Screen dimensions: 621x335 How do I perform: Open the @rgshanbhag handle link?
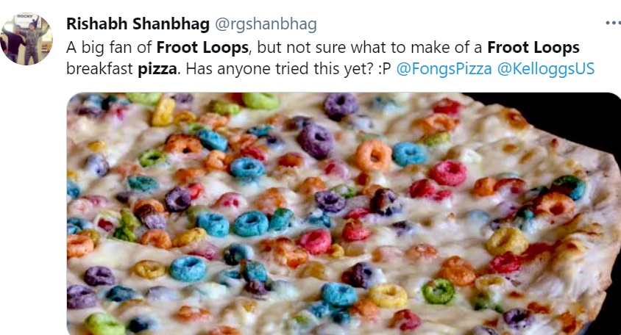[x=266, y=24]
